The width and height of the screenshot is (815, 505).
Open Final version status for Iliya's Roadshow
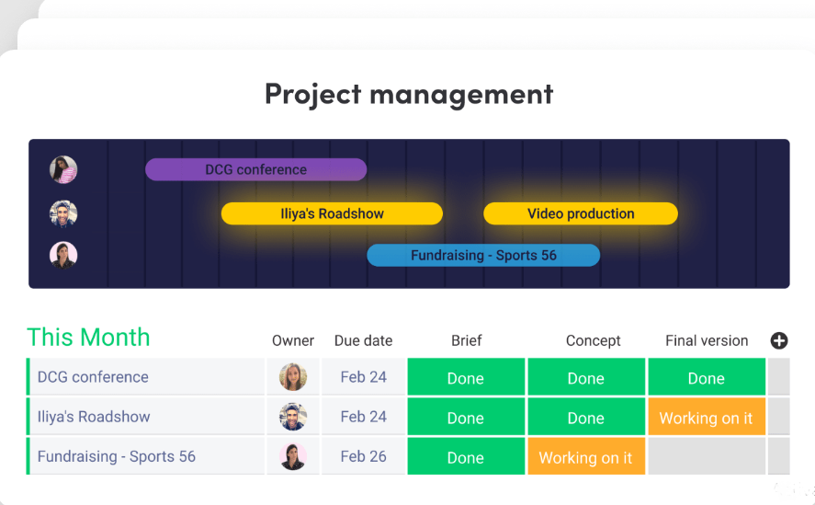pos(706,418)
